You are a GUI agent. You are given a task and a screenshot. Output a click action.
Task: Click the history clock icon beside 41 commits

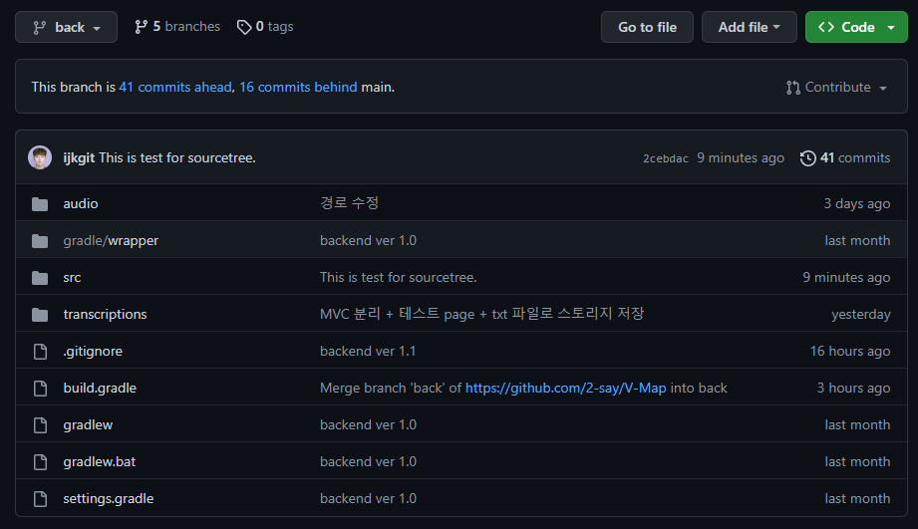(808, 158)
